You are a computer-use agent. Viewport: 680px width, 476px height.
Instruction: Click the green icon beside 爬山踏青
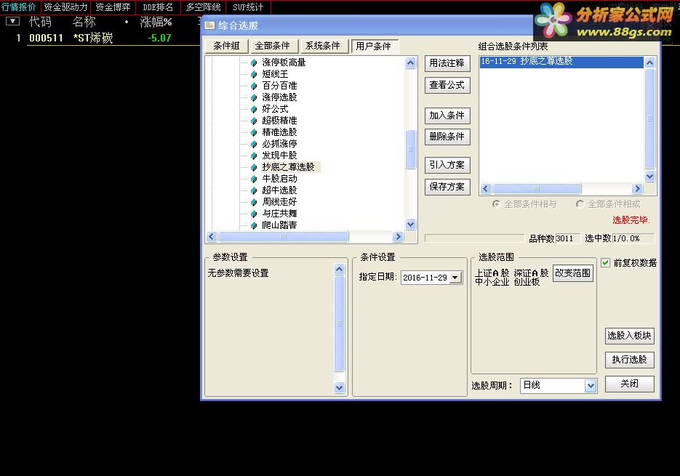pos(254,225)
